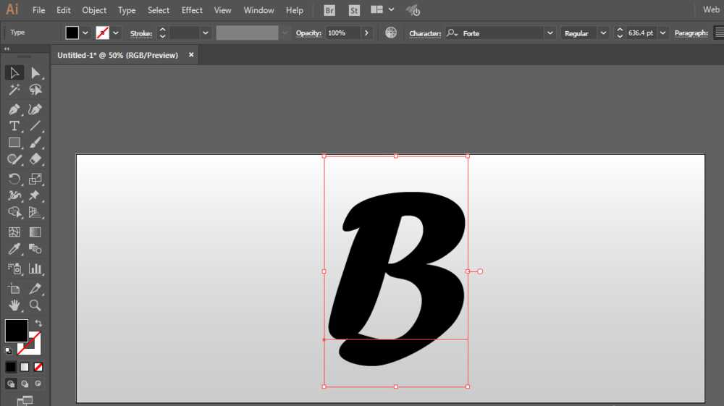The image size is (724, 406).
Task: Set paint mode to None
Action: (x=38, y=367)
